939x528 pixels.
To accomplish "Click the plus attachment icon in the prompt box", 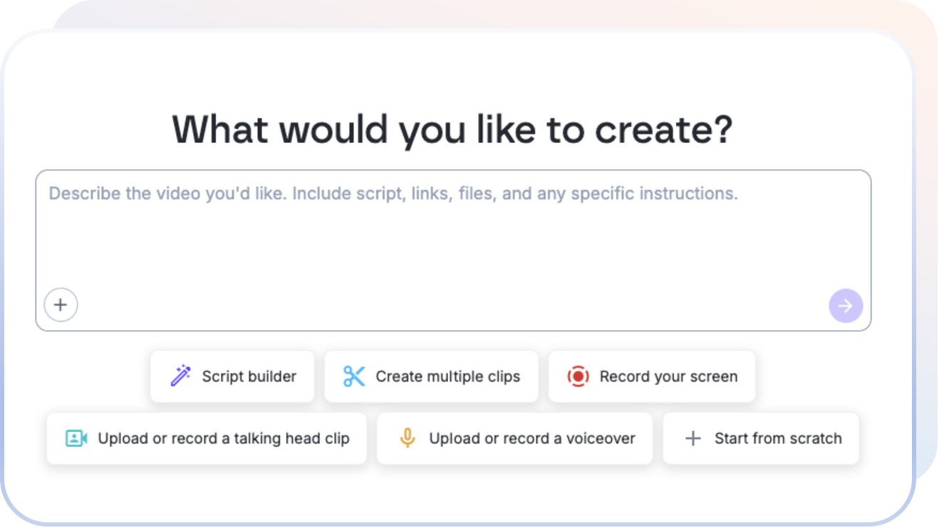I will tap(61, 305).
